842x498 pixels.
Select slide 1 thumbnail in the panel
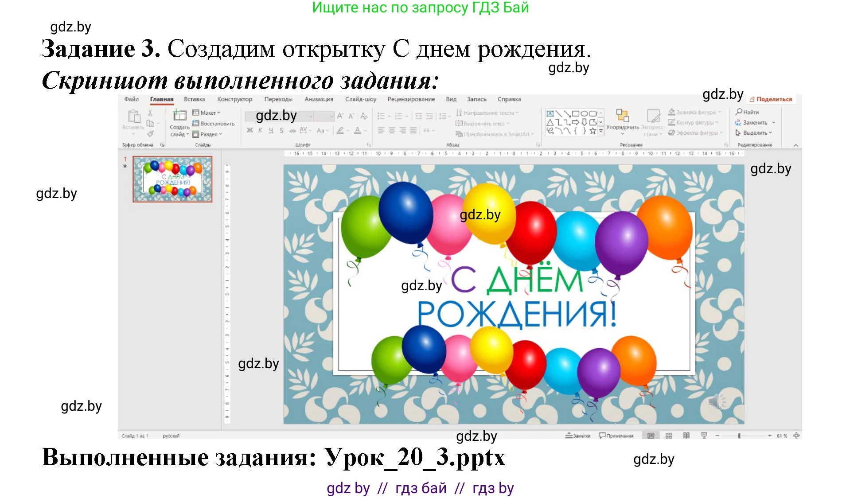(x=173, y=179)
